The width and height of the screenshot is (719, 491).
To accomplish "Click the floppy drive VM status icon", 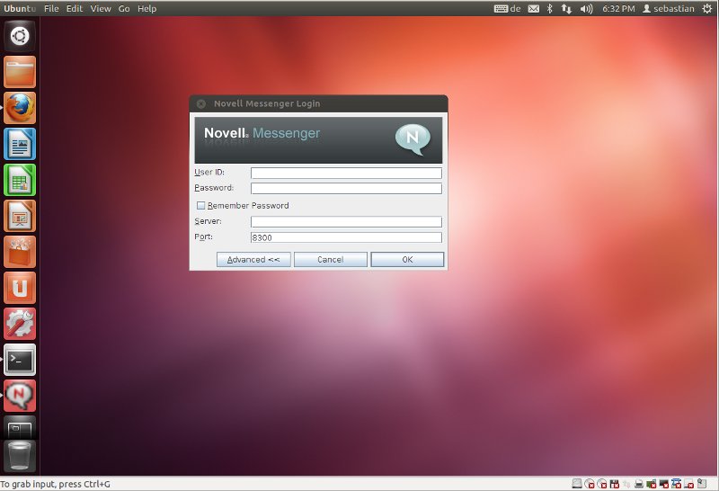I will pyautogui.click(x=615, y=483).
